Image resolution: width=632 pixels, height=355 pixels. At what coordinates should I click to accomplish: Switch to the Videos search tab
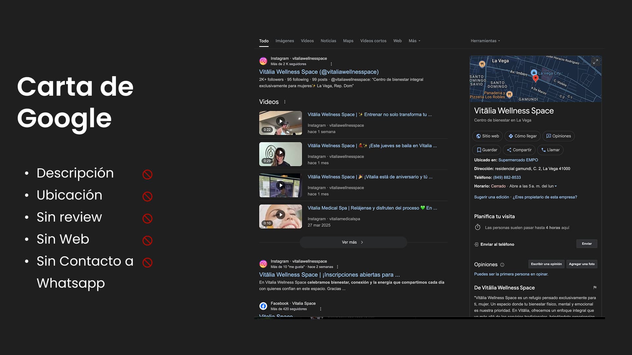(x=307, y=41)
